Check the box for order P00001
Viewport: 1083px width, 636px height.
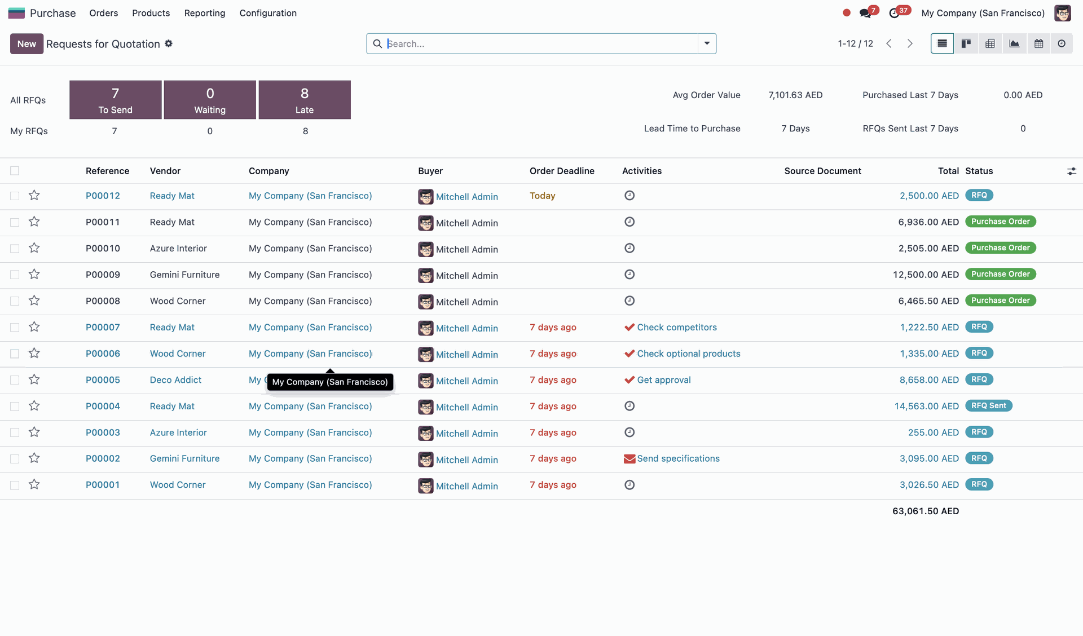[15, 485]
